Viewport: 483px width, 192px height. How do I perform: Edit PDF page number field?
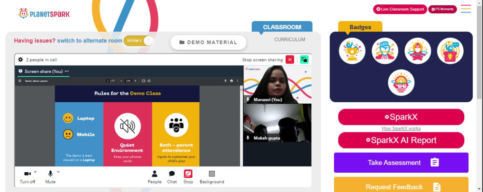(x=108, y=81)
